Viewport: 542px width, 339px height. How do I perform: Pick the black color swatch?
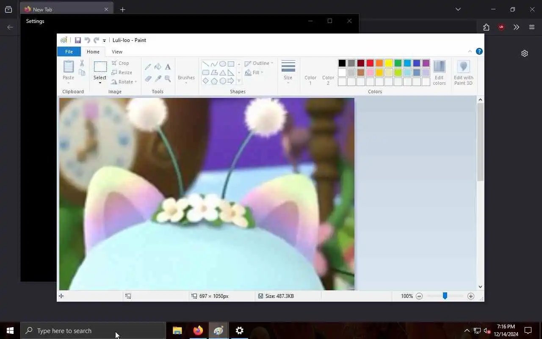342,63
